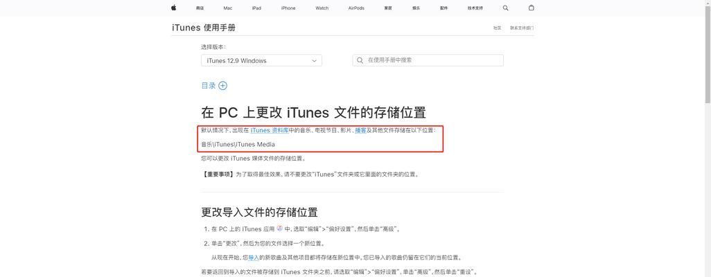Click the Apple logo in the navigation bar
The image size is (711, 277).
[173, 8]
